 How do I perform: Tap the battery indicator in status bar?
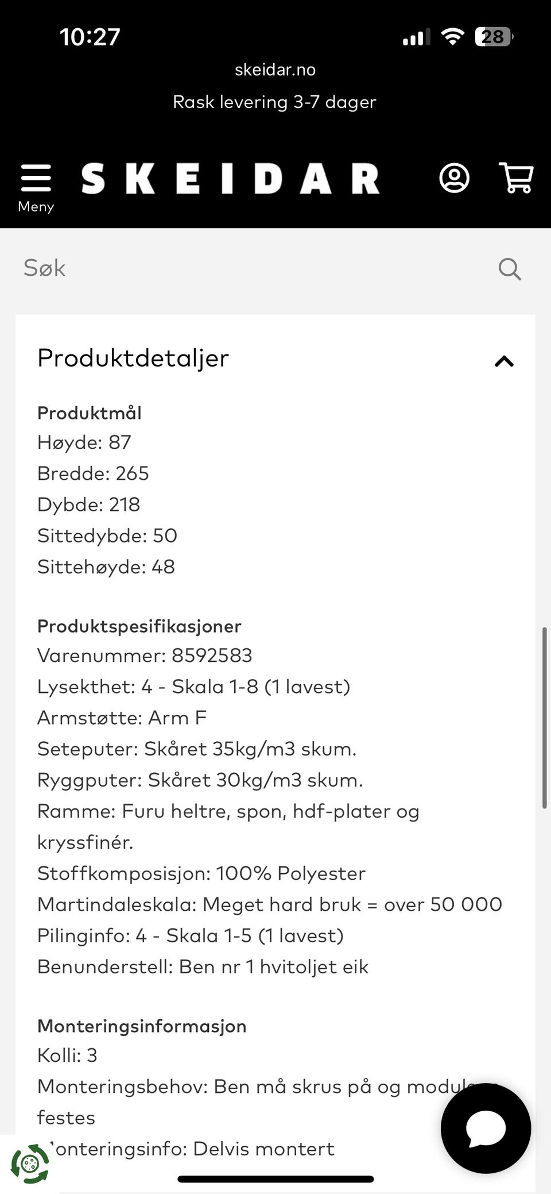[494, 37]
